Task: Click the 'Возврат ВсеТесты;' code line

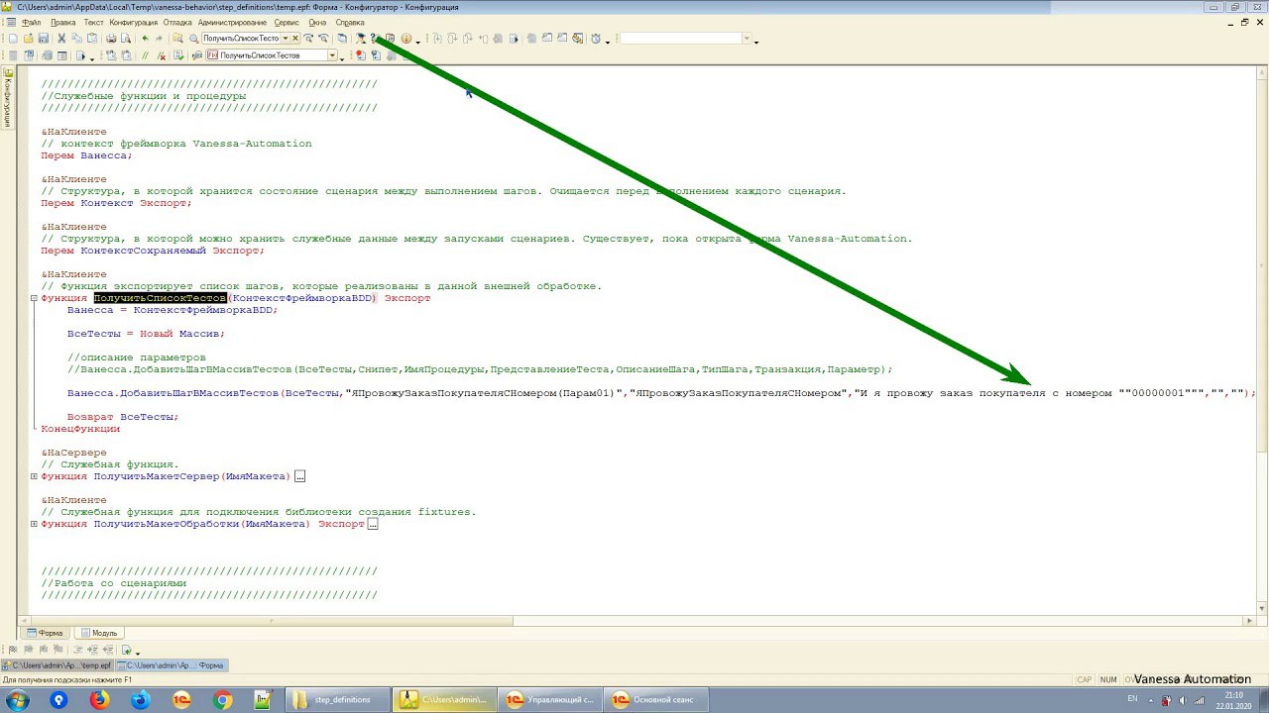Action: pyautogui.click(x=123, y=417)
